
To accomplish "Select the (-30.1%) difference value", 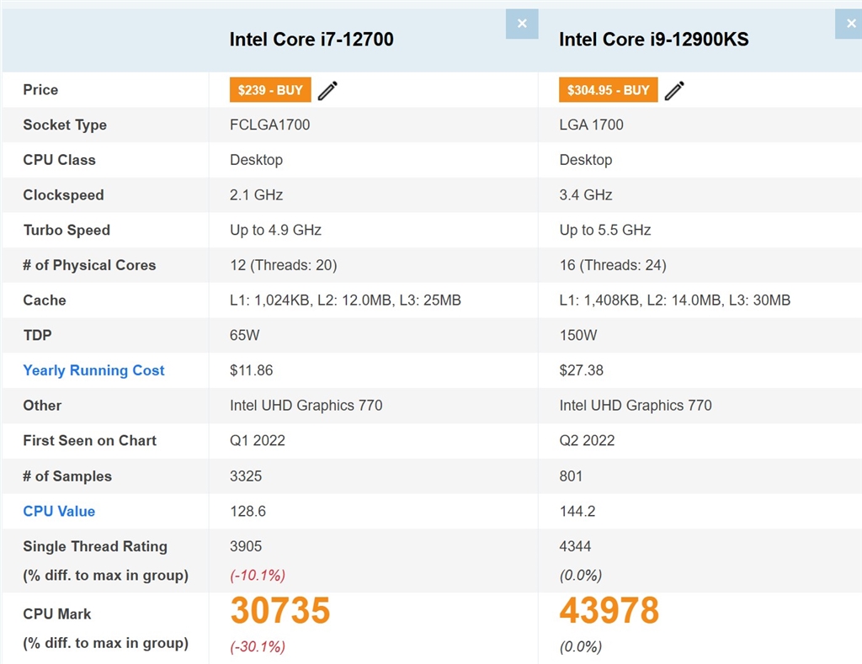I will [x=258, y=646].
